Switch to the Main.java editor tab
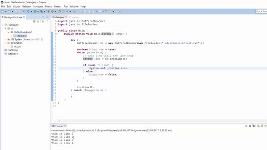 coord(59,17)
